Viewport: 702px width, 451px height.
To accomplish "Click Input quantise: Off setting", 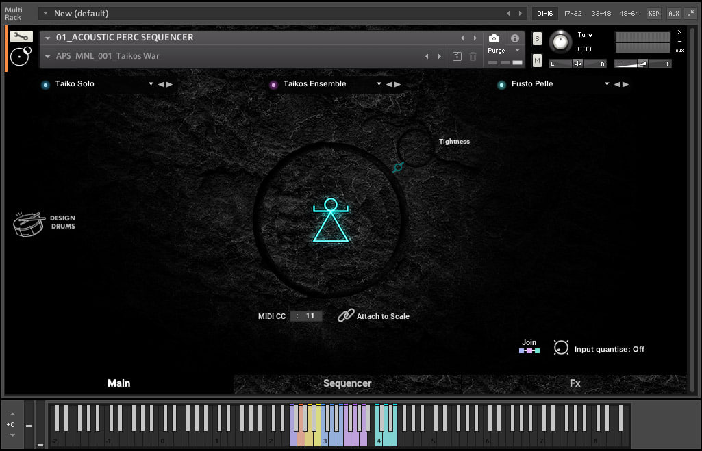I will click(609, 349).
